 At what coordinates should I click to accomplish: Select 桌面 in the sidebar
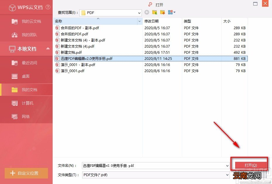[x=26, y=76]
